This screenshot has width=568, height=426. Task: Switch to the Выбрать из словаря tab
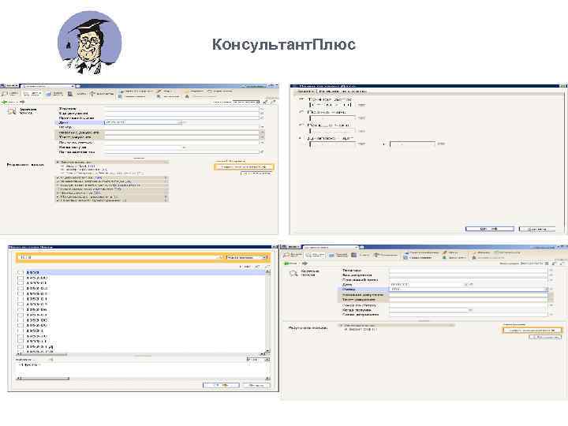coord(342,92)
